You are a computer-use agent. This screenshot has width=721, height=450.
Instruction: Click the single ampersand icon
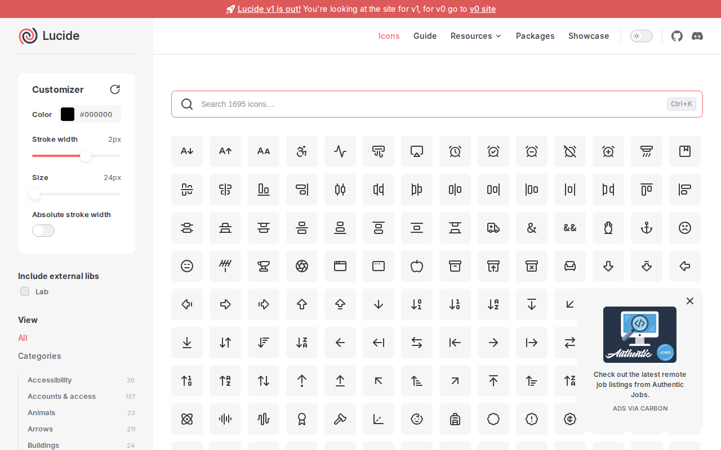click(532, 228)
